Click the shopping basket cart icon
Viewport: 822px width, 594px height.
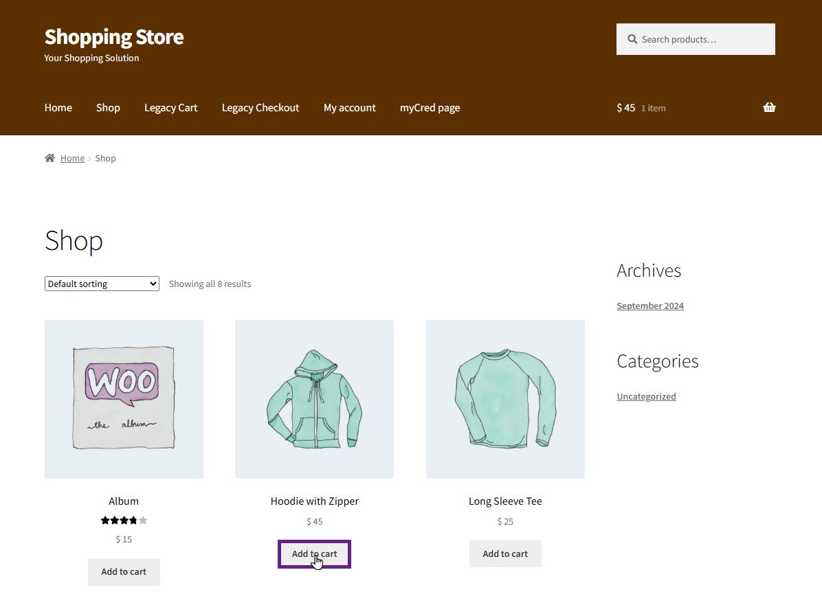point(769,107)
